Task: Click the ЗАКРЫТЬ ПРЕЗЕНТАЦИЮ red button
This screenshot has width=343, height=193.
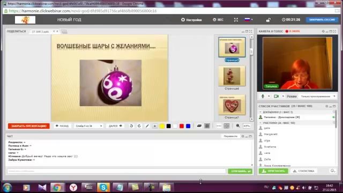Action: (28, 126)
